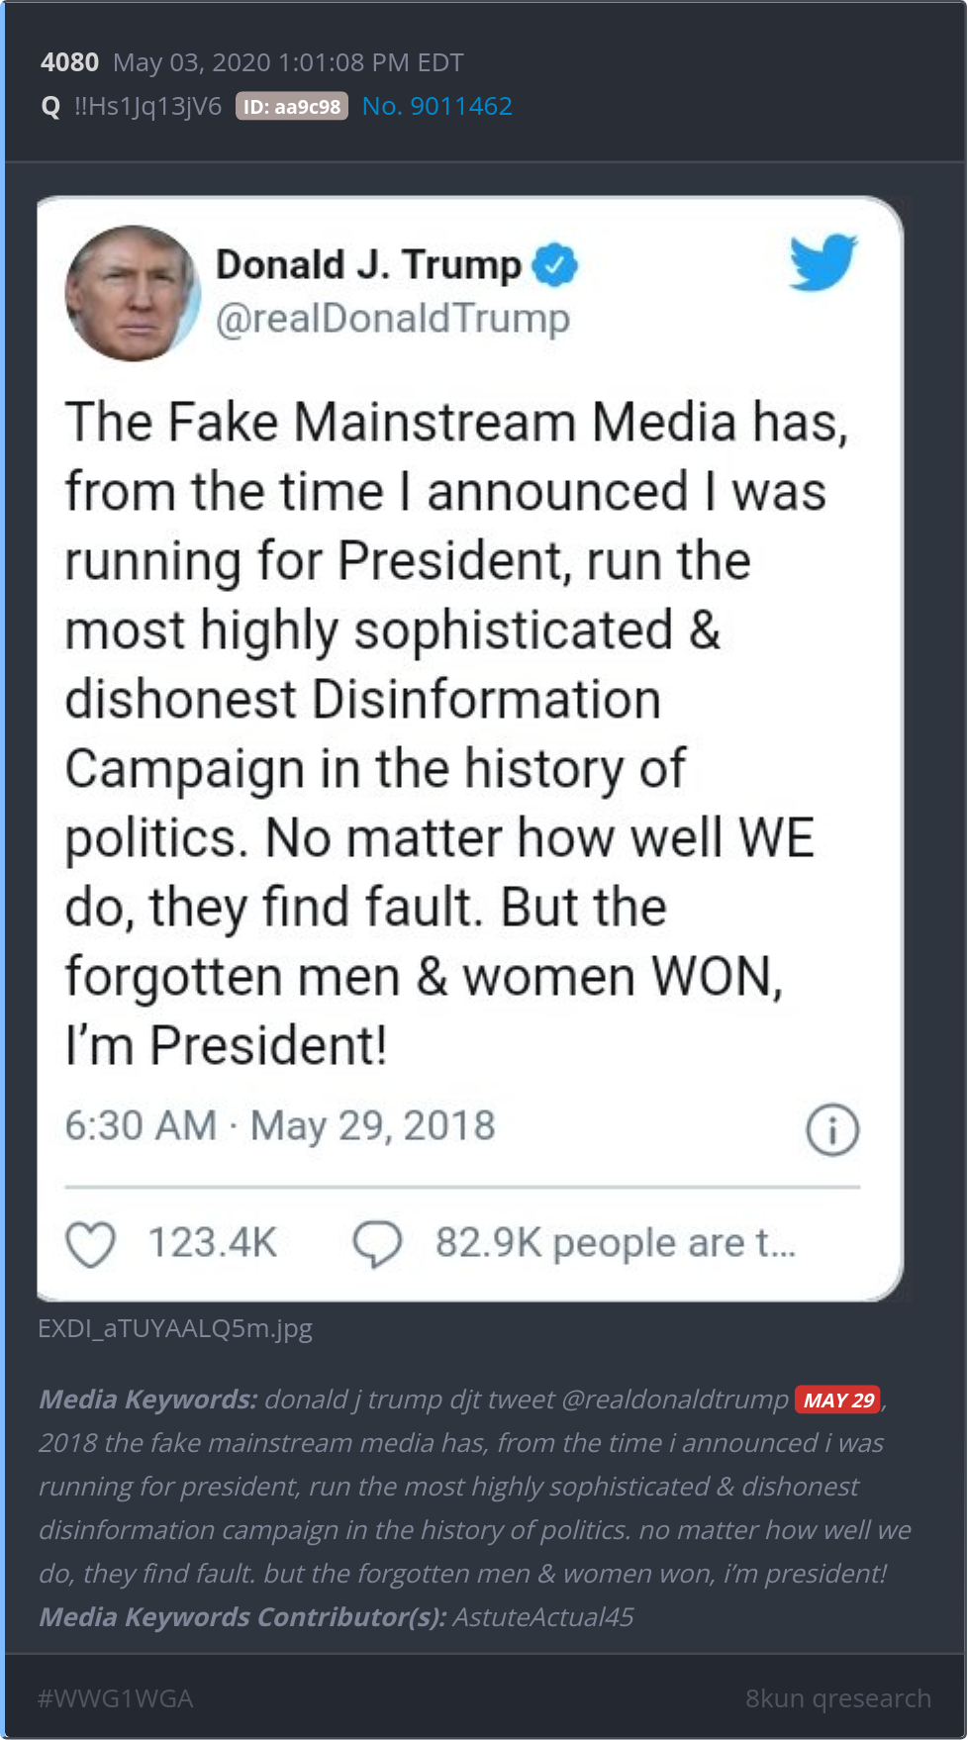Click the 82.9K people are talking text
This screenshot has width=968, height=1740.
pyautogui.click(x=615, y=1243)
